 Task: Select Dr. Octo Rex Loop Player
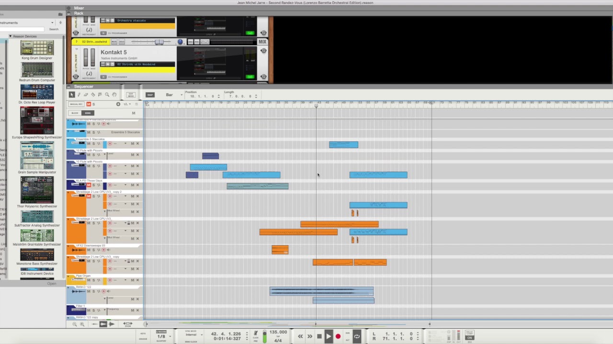click(x=37, y=94)
